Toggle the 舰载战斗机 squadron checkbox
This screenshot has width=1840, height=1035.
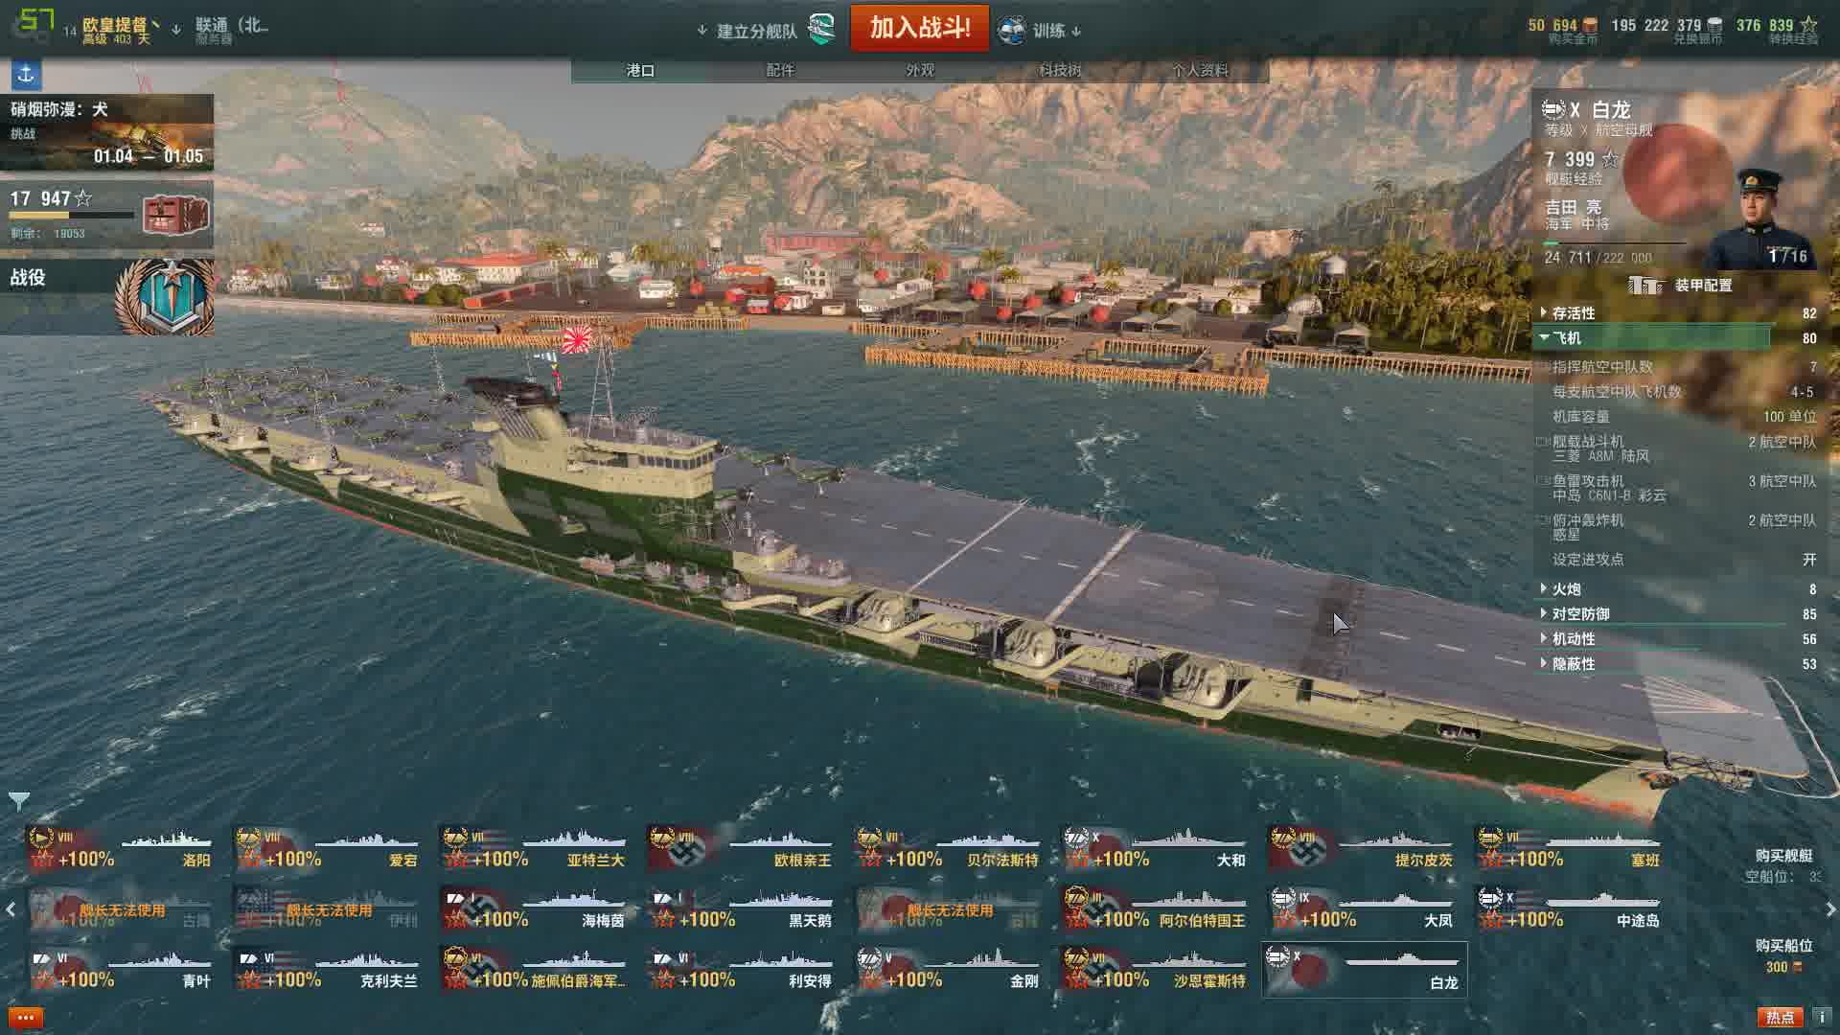click(1543, 442)
